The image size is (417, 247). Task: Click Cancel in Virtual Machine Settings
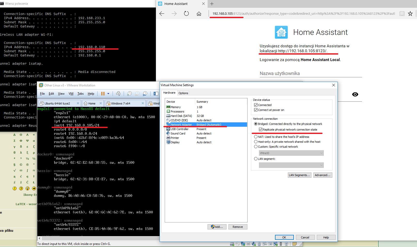click(x=305, y=237)
